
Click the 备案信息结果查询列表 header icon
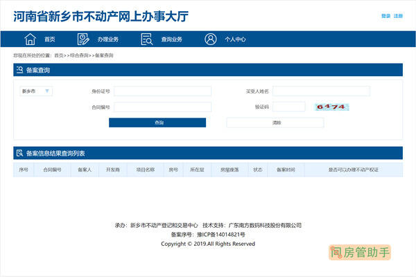click(19, 153)
